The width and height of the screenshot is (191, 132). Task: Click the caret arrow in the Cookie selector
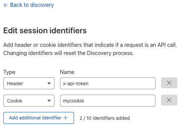[x=49, y=101]
